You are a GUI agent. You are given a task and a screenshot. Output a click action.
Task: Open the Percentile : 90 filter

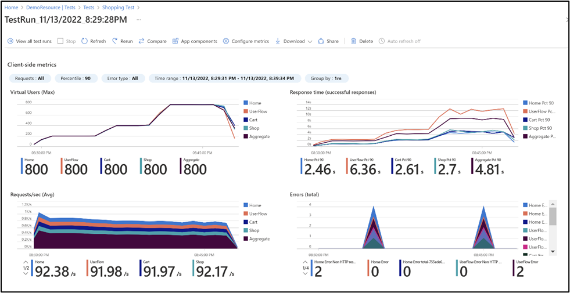(76, 78)
